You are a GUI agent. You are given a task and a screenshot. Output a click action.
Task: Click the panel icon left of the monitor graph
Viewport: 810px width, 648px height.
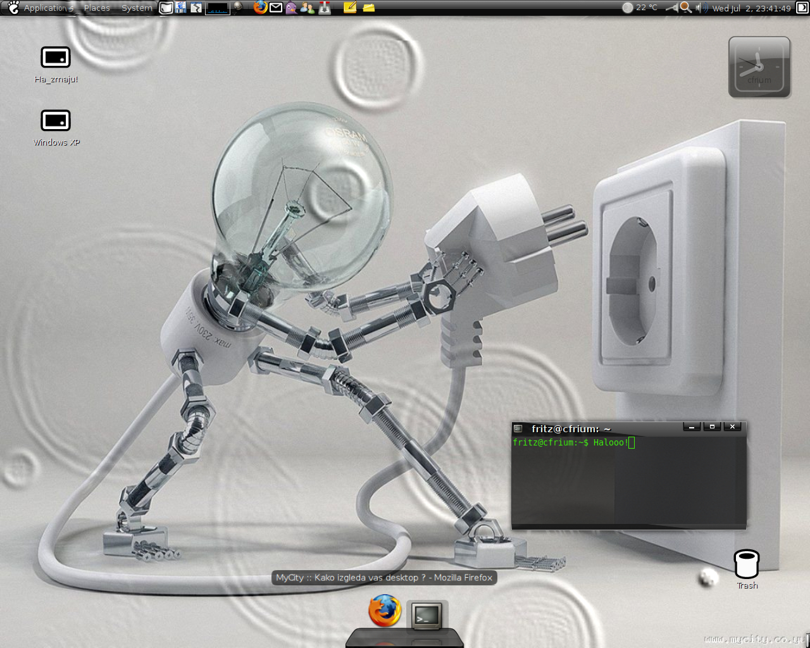click(x=196, y=8)
